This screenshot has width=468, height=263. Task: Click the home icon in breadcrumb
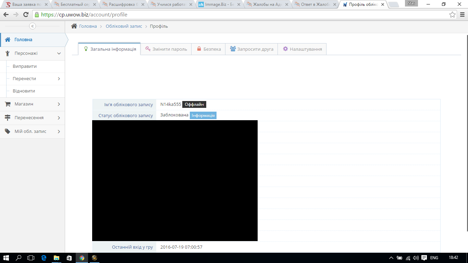[x=74, y=26]
